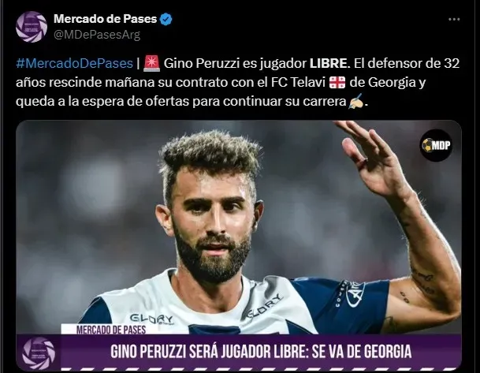Click the 'MERCADO DE PASES' label above banner
The height and width of the screenshot is (373, 480).
[111, 330]
